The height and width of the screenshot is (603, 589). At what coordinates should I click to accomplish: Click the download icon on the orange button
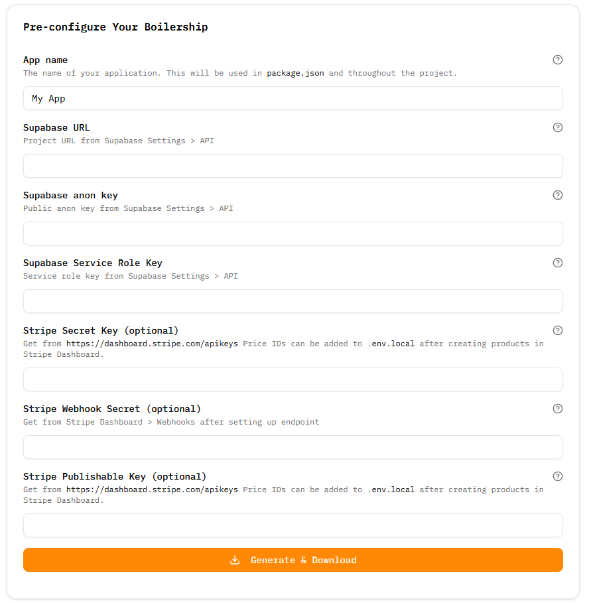[235, 560]
